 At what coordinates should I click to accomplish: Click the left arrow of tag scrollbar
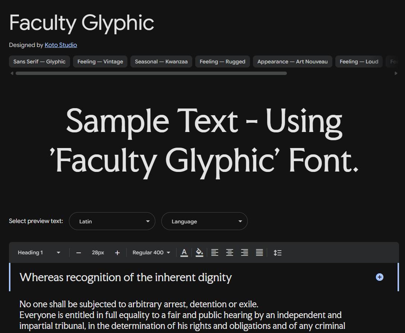(12, 73)
